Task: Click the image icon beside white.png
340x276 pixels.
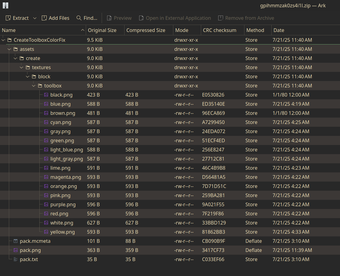Action: coord(46,223)
